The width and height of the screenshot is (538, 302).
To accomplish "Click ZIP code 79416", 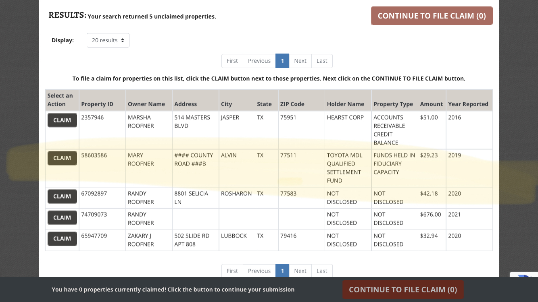I will (288, 236).
